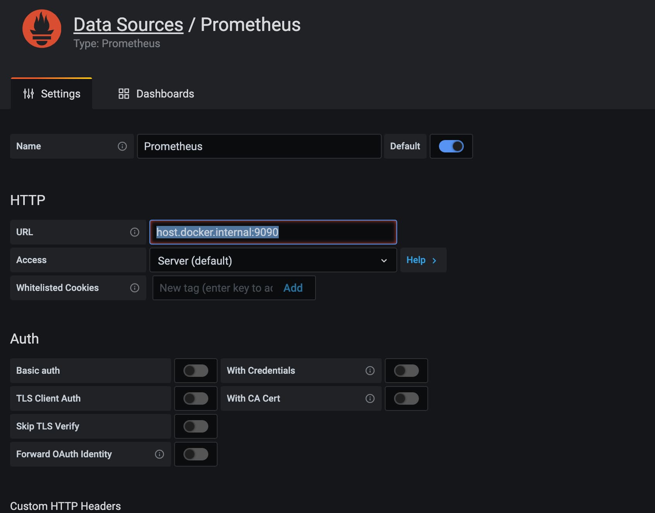The image size is (655, 513).
Task: Click the Whitelisted Cookies label
Action: tap(57, 288)
